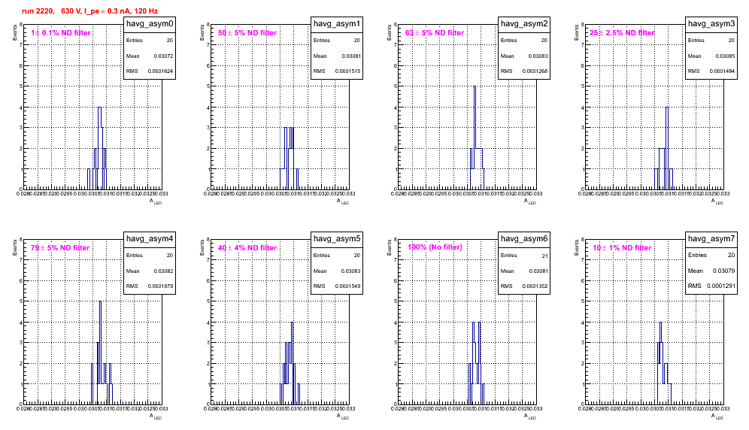The image size is (749, 430).
Task: Click the RMS value 0.0001549
Action: pyautogui.click(x=347, y=286)
